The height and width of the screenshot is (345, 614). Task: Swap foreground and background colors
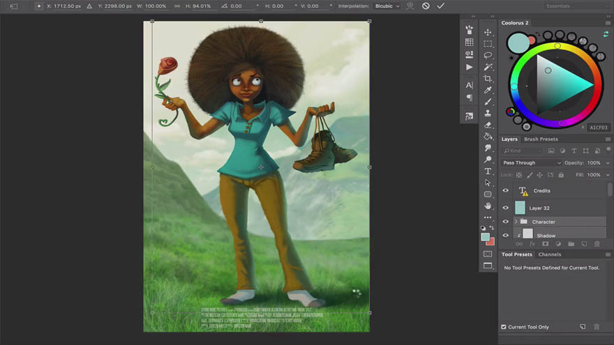point(491,228)
